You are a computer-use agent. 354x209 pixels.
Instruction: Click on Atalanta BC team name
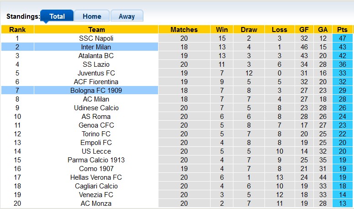click(x=96, y=56)
